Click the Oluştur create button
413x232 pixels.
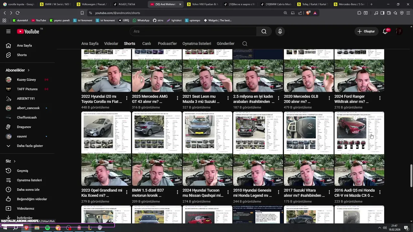pyautogui.click(x=367, y=31)
